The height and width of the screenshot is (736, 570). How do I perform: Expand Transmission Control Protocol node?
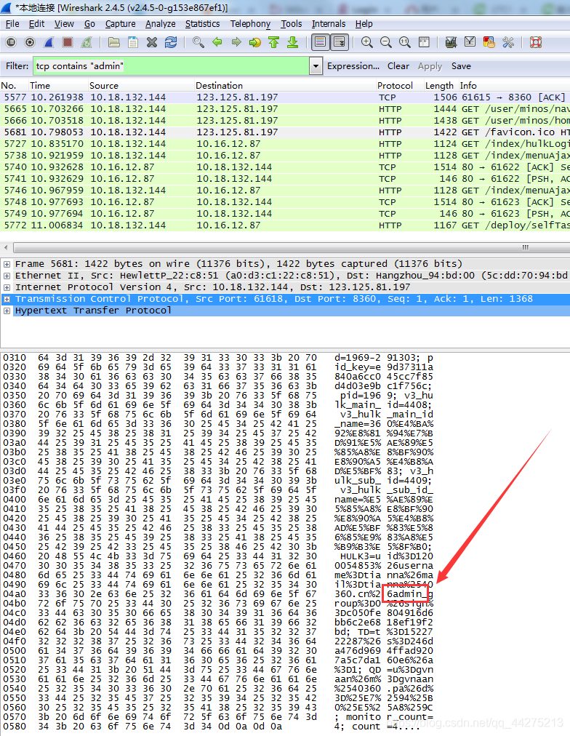(x=7, y=299)
